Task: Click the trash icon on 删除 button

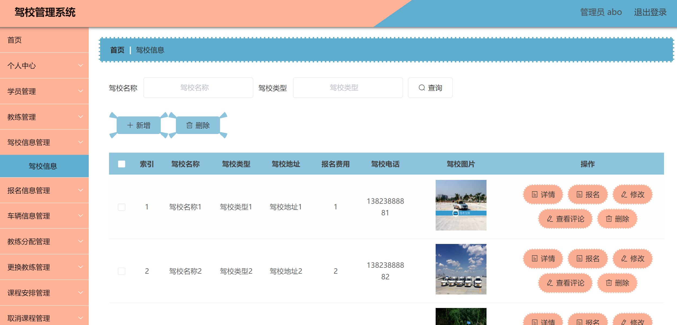Action: pyautogui.click(x=189, y=125)
